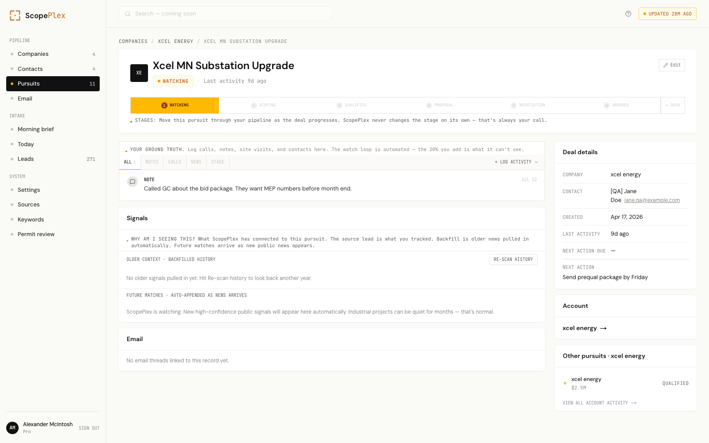Expand the Log Activity dropdown

pyautogui.click(x=516, y=162)
